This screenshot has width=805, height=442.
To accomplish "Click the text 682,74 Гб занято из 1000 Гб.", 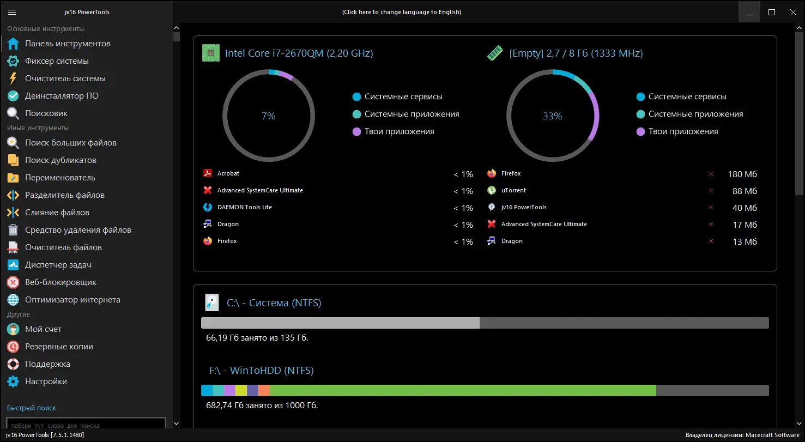I will click(262, 405).
